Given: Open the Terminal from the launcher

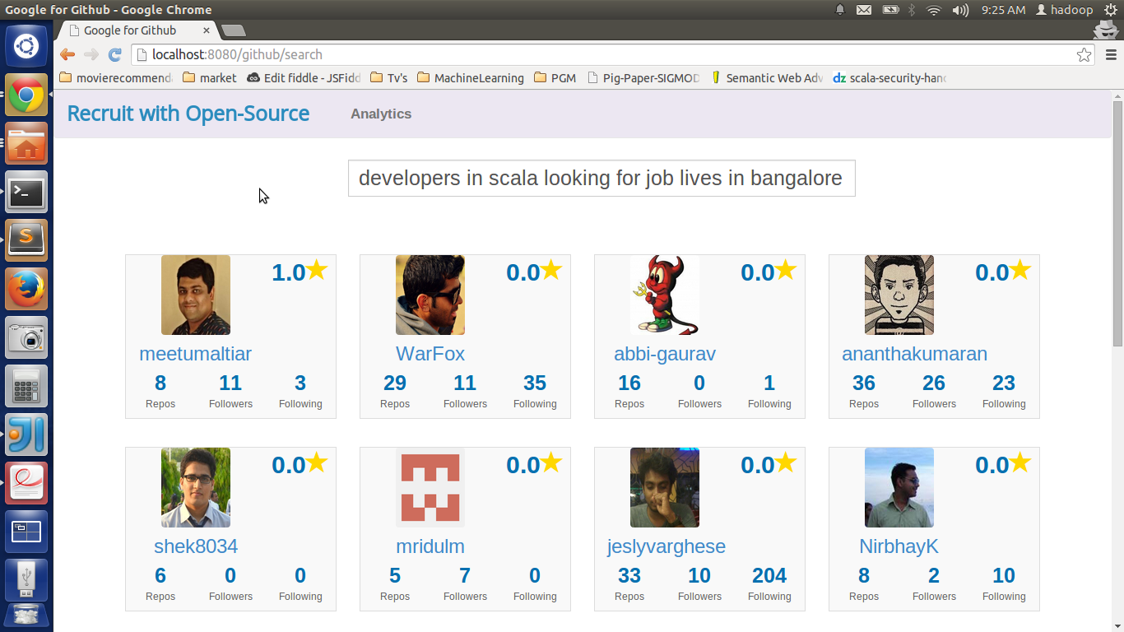Looking at the screenshot, I should tap(26, 193).
